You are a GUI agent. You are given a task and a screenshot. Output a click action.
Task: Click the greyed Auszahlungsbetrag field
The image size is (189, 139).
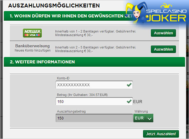94,118
